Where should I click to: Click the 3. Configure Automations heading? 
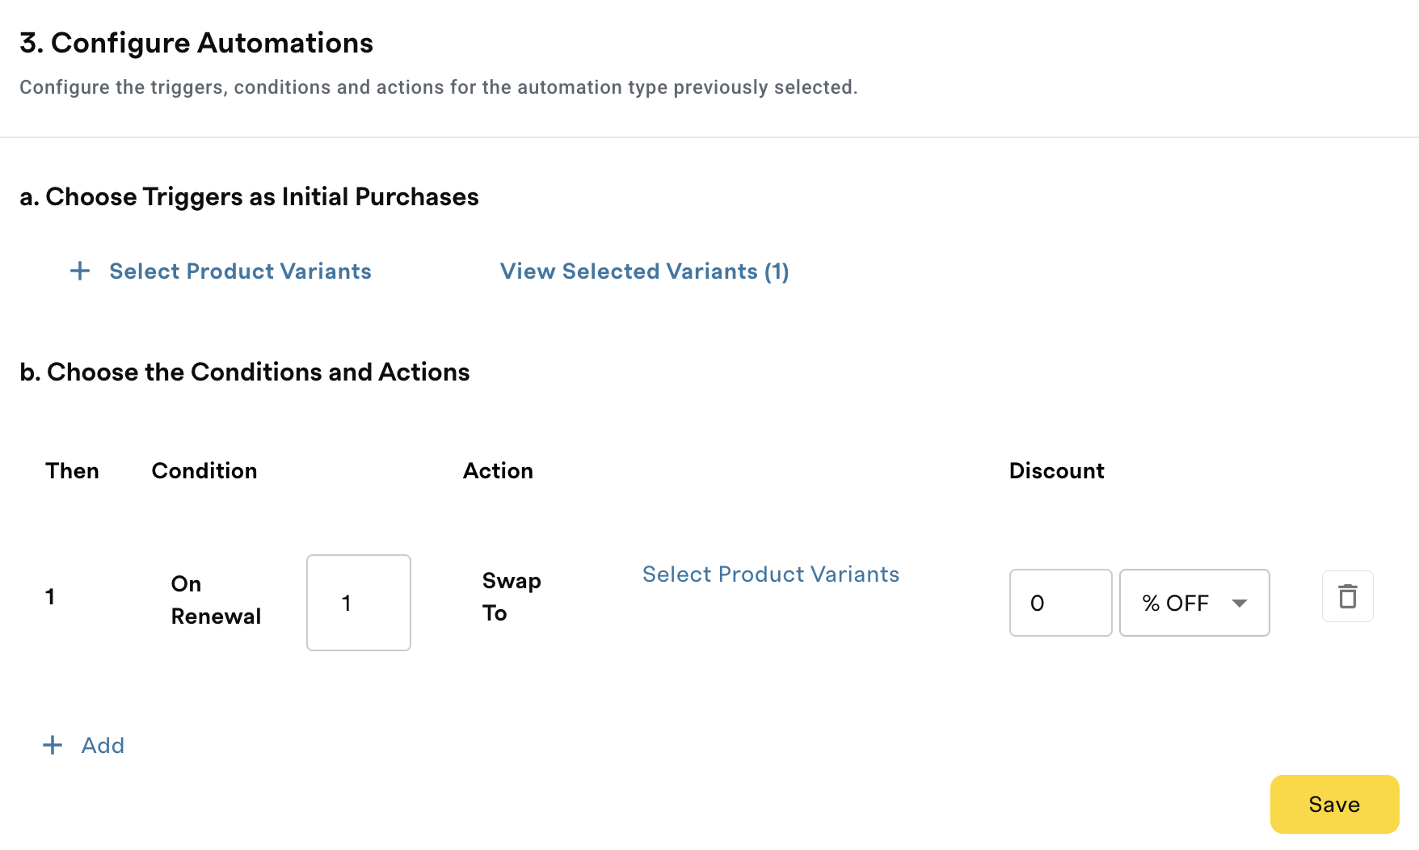[x=196, y=43]
